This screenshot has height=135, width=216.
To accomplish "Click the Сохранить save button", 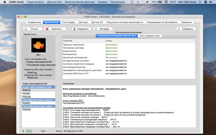I will [82, 29].
